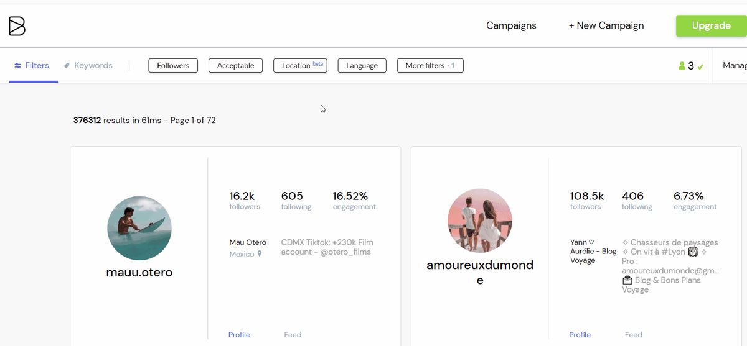Screen dimensions: 747x346
Task: Click the Mexico location pin icon
Action: click(x=260, y=254)
